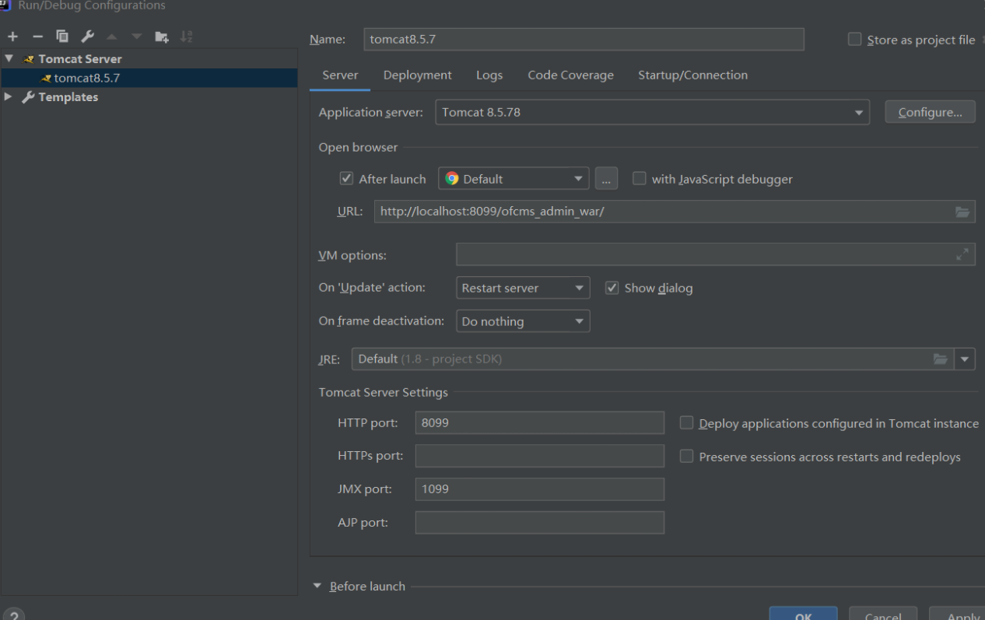Click URL input field
Image resolution: width=985 pixels, height=620 pixels.
675,212
